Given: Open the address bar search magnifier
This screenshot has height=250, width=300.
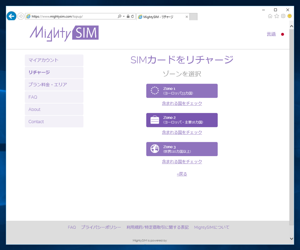Looking at the screenshot, I should coord(120,16).
